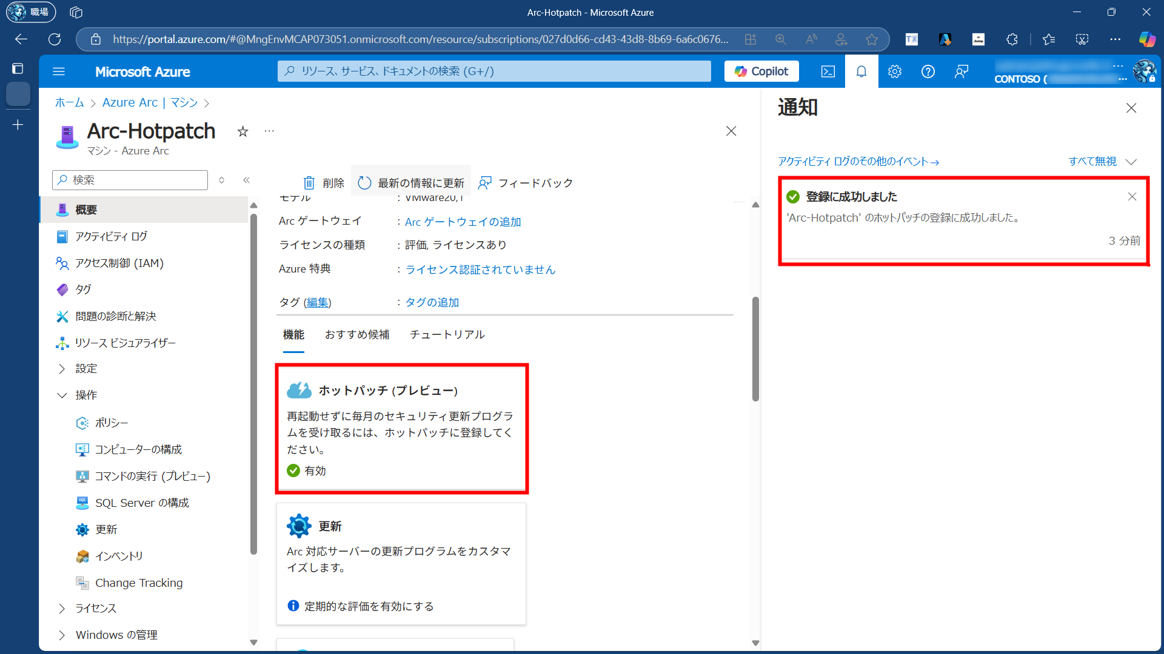1164x654 pixels.
Task: Click the Azure search input field
Action: tap(494, 71)
